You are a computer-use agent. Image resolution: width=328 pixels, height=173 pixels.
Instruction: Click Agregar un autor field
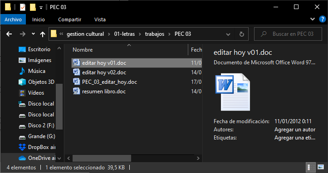(x=295, y=130)
